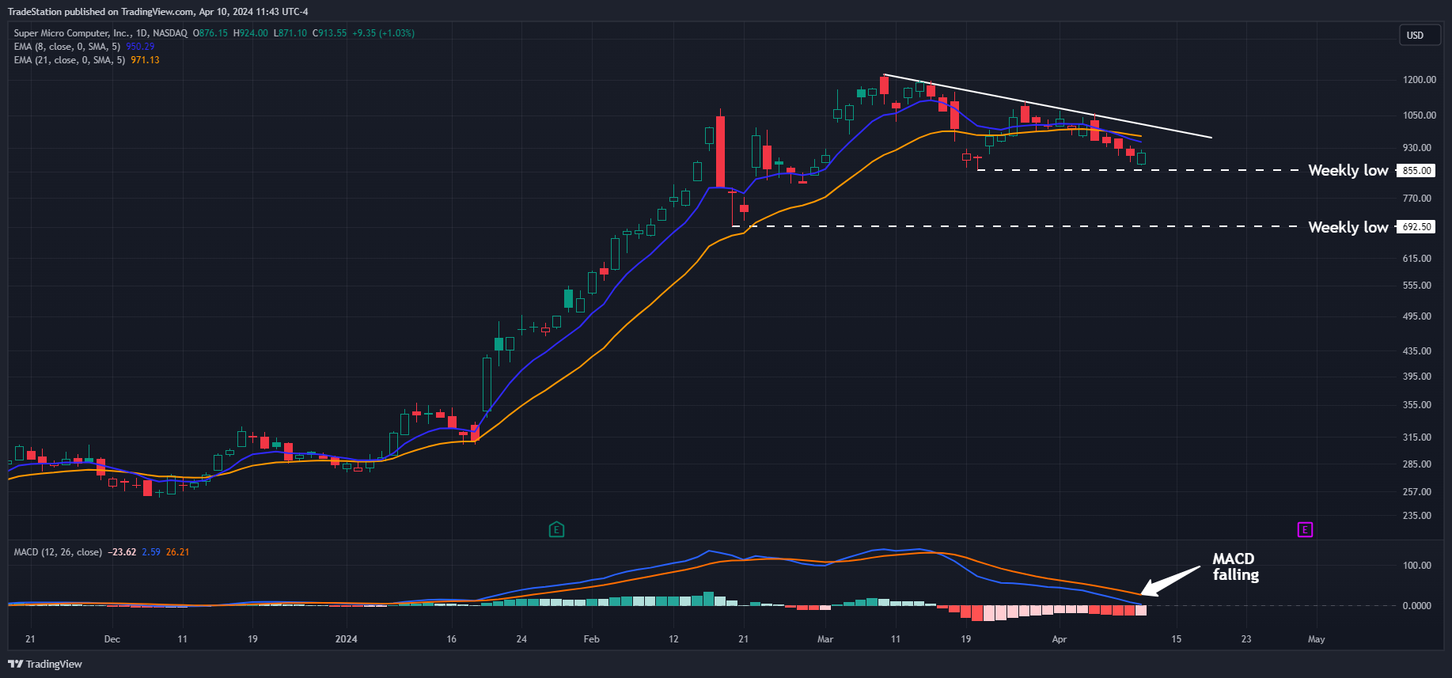
Task: Click the 615.00 price axis label
Action: [x=1416, y=259]
